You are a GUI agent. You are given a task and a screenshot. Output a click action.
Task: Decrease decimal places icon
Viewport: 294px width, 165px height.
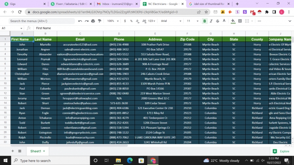point(137,21)
